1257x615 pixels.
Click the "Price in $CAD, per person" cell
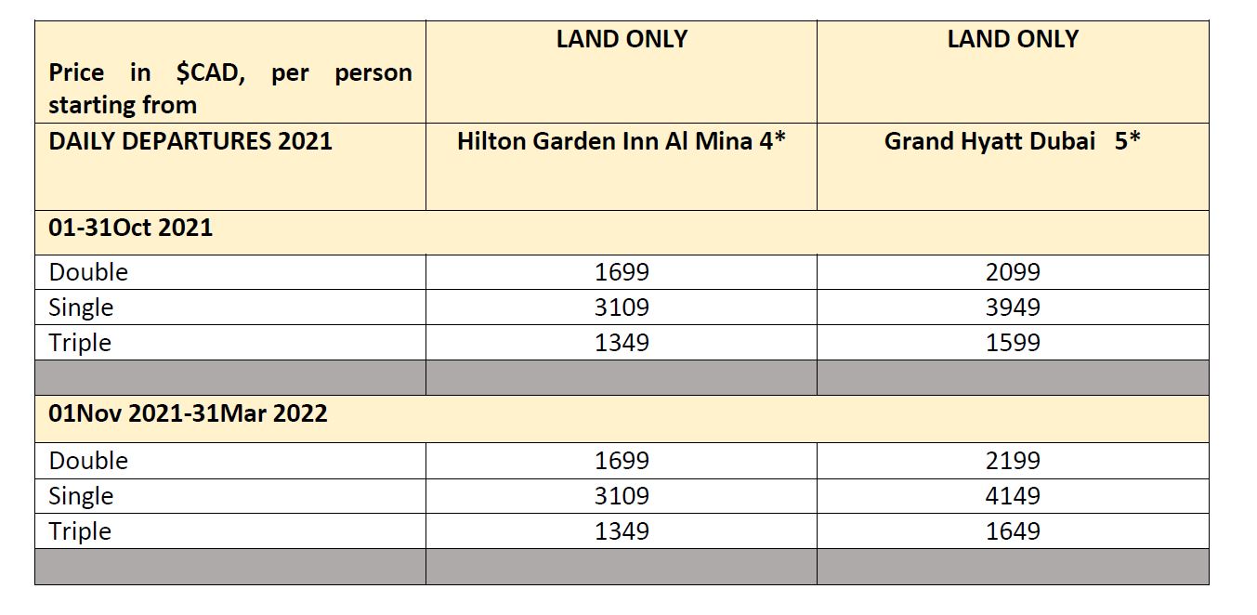[x=229, y=88]
